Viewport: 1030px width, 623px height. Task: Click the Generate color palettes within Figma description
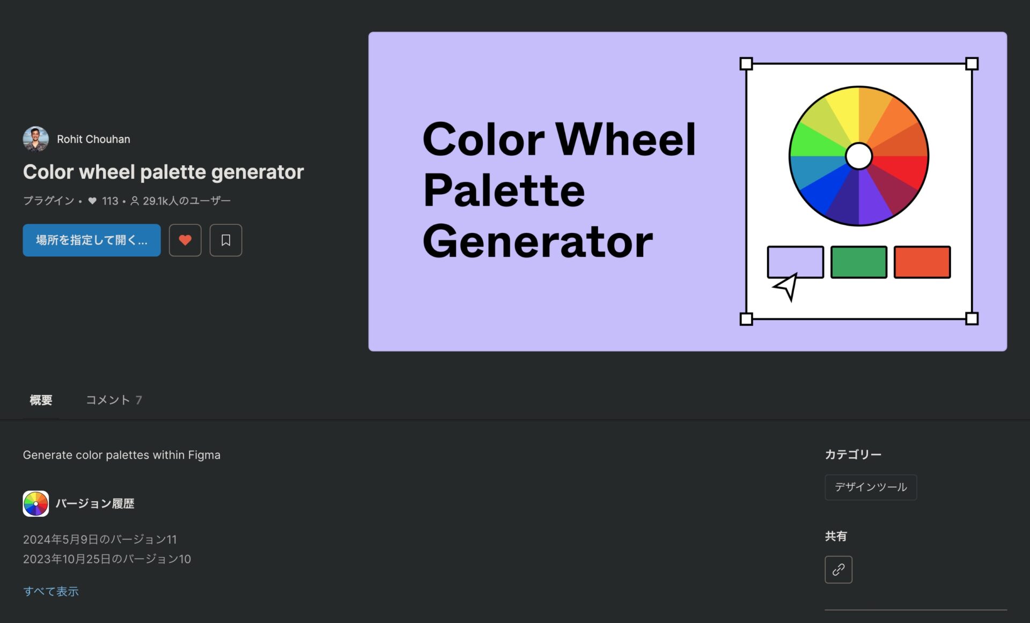[122, 455]
